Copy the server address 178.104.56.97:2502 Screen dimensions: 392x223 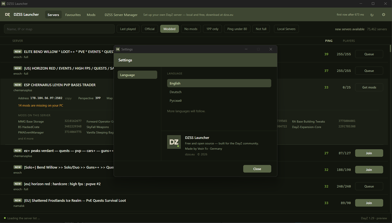tap(68, 98)
